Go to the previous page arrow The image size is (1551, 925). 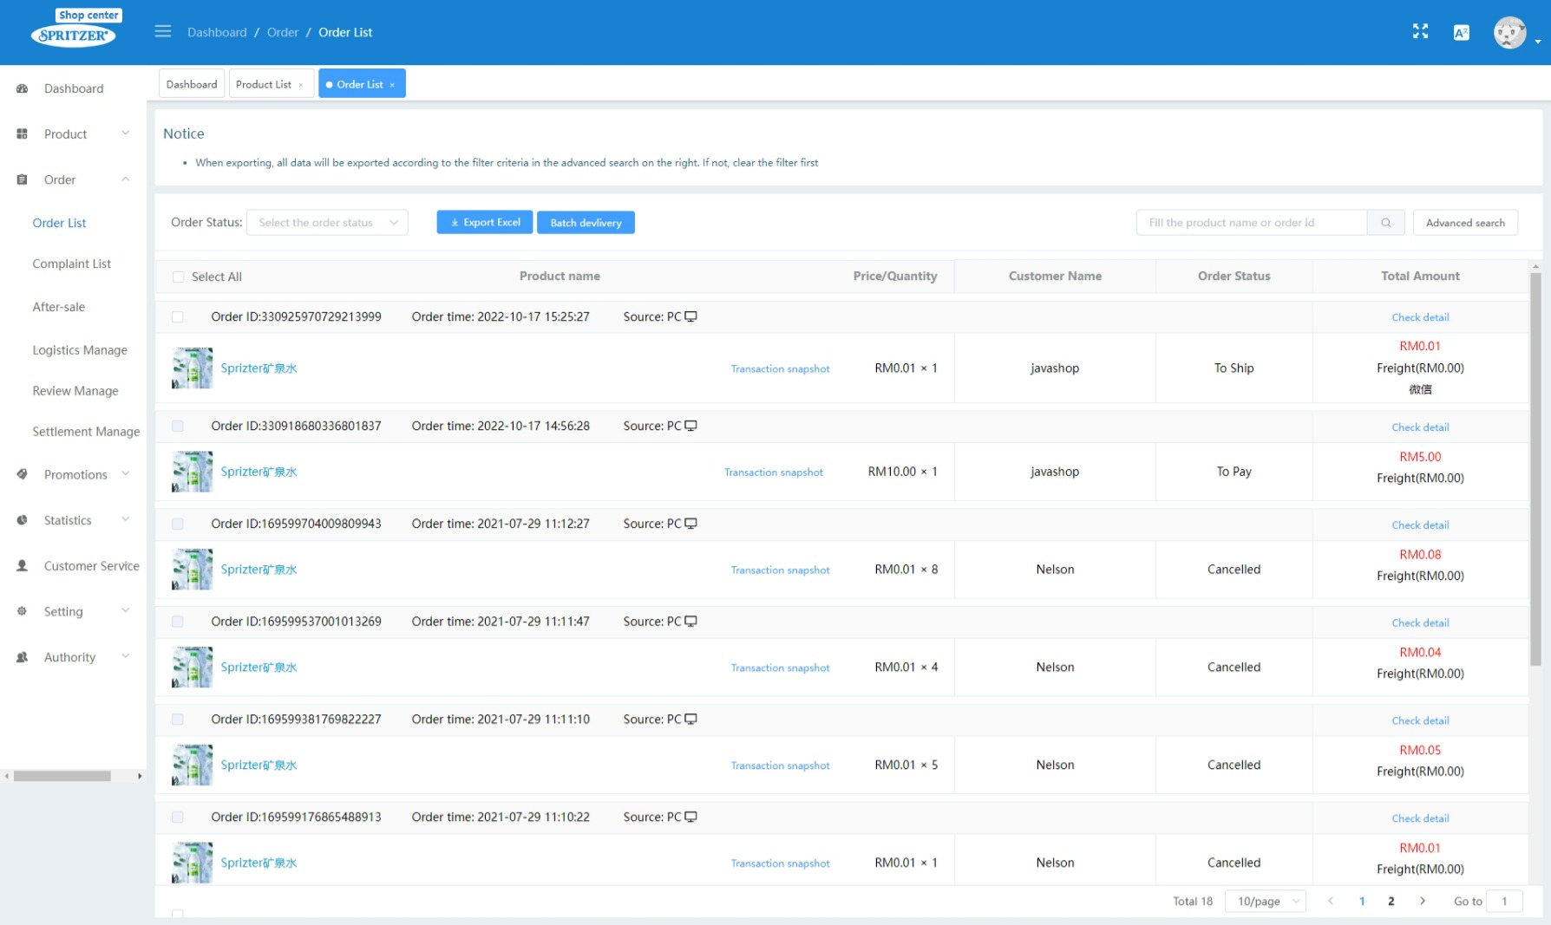coord(1331,901)
